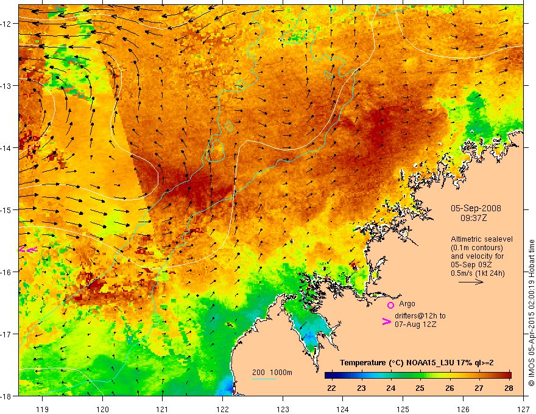Click the '120' longitude axis label
The image size is (536, 414).
pyautogui.click(x=102, y=409)
